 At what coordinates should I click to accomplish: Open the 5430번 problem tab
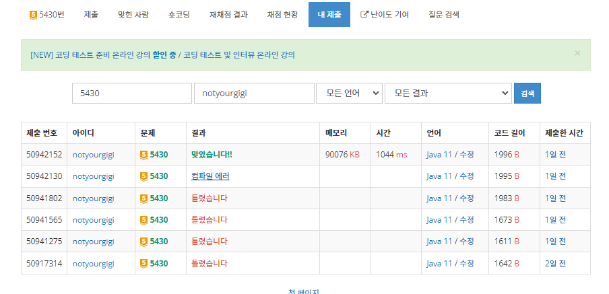(x=47, y=15)
